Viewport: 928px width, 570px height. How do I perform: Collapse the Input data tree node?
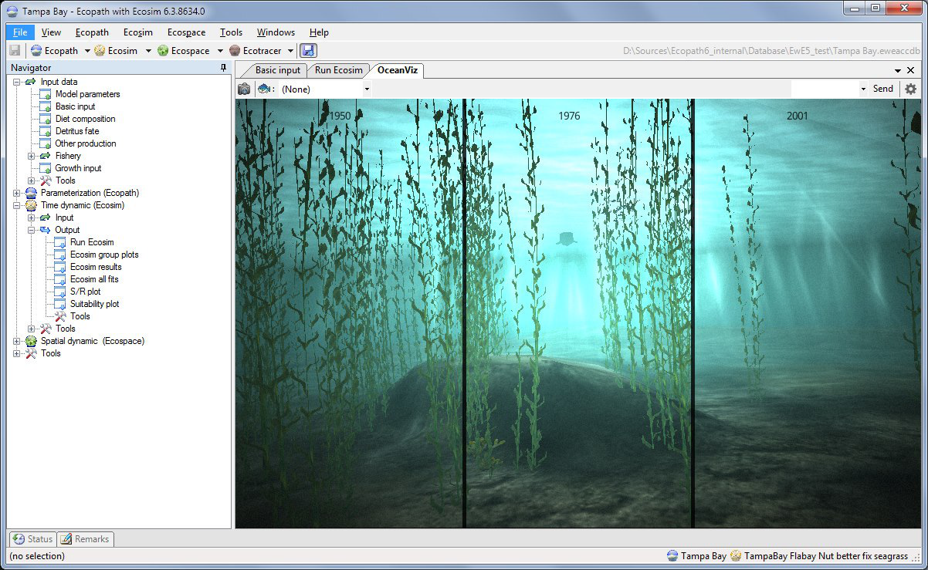18,82
